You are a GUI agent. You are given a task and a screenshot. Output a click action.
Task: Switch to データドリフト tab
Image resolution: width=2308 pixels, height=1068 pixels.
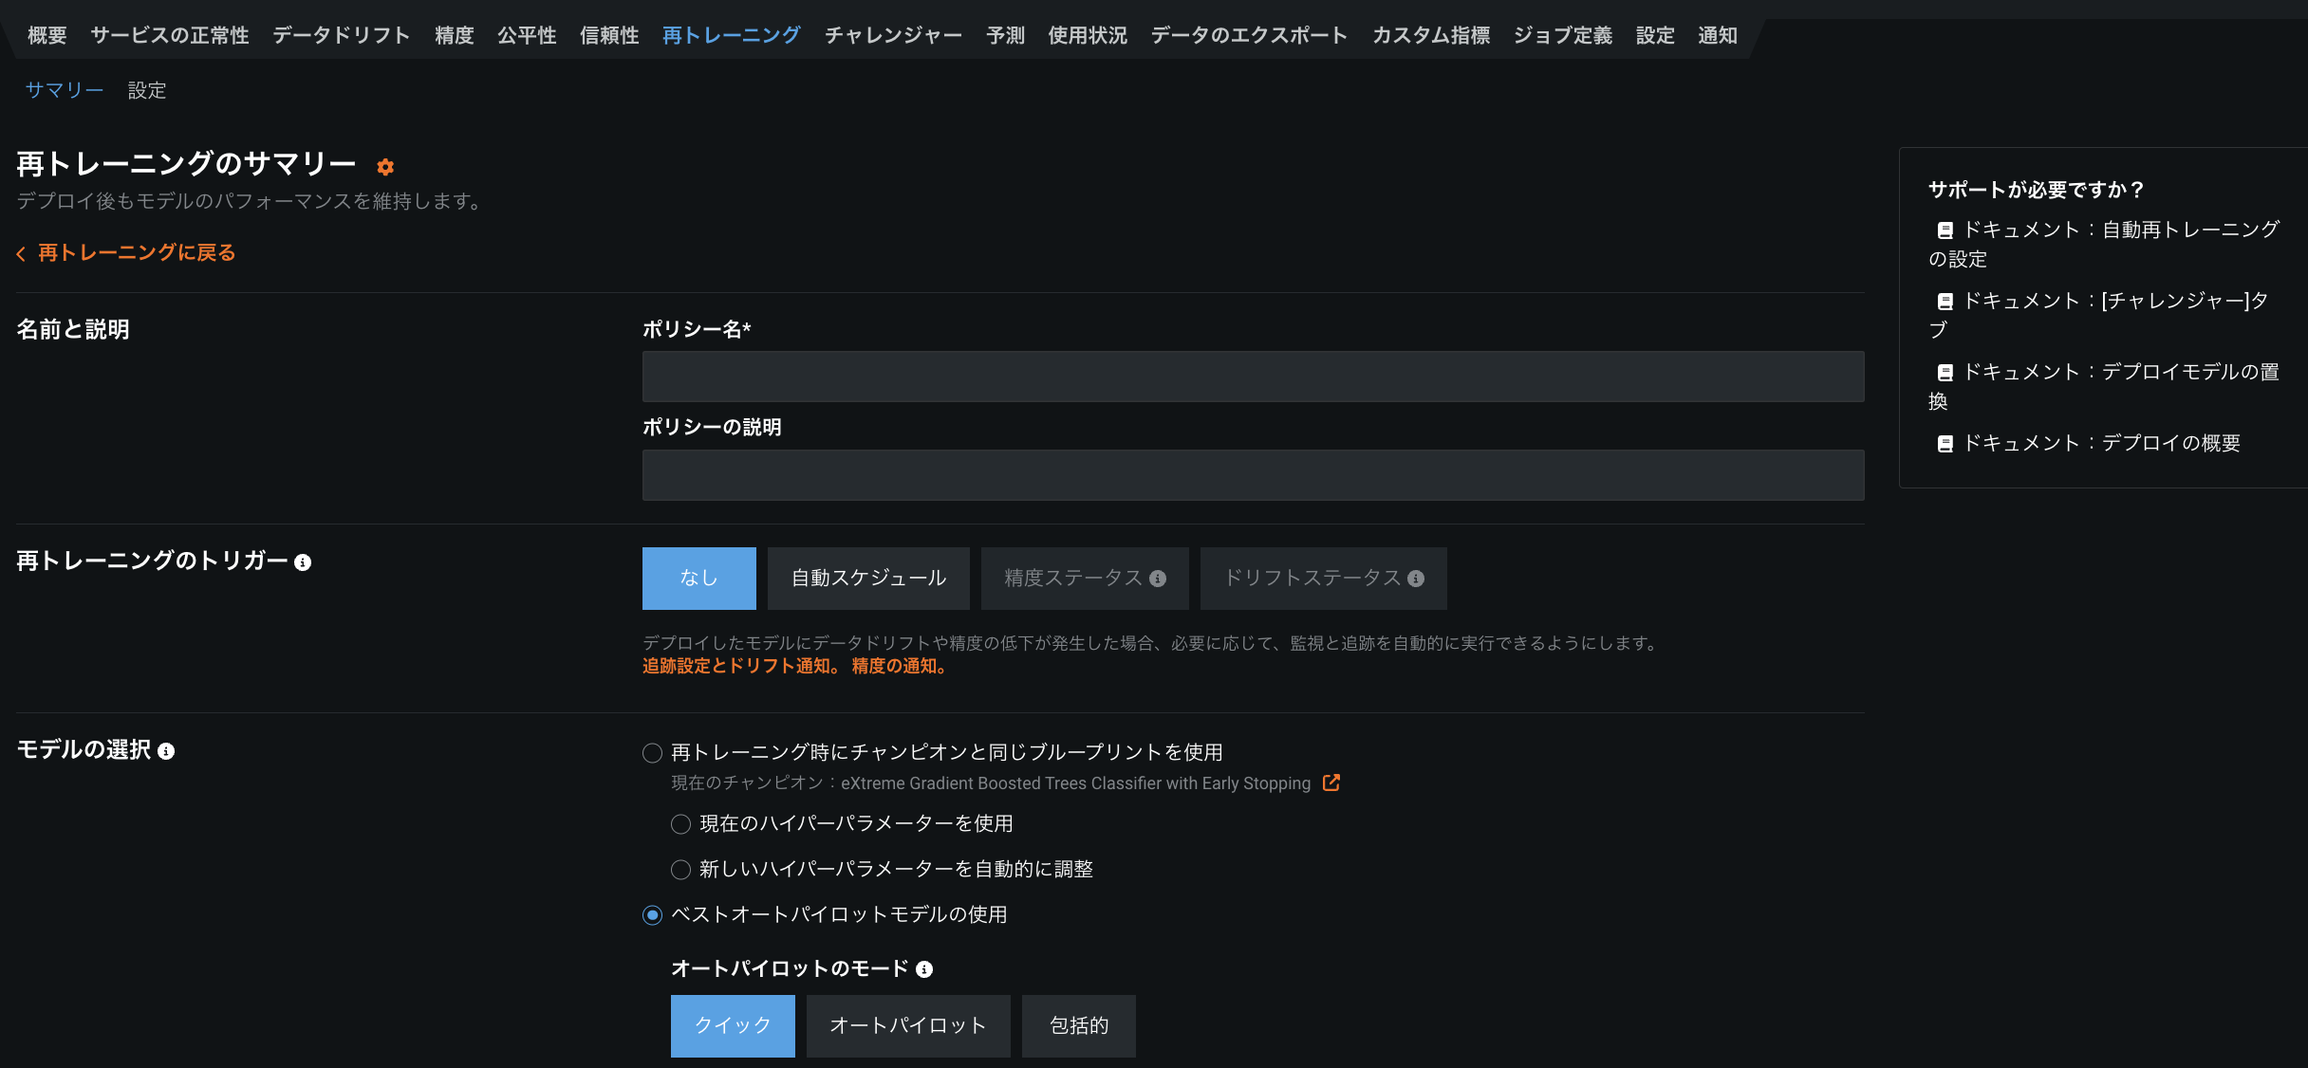342,36
